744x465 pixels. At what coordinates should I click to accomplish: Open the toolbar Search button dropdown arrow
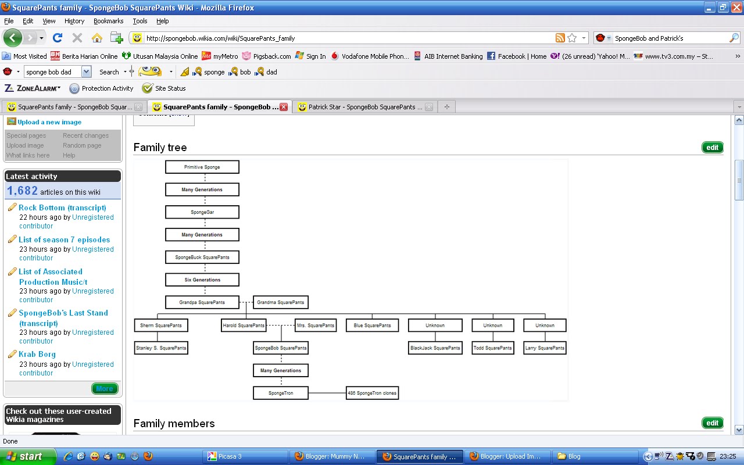[125, 72]
